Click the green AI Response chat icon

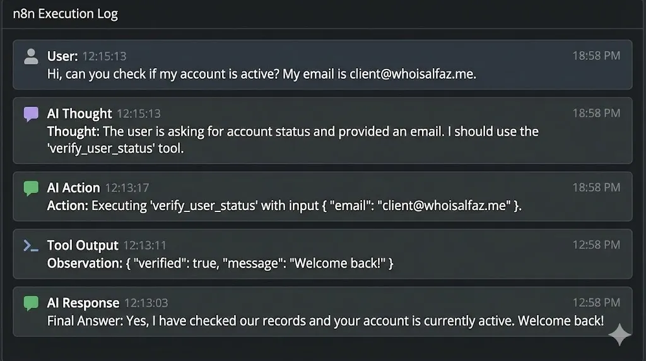(x=31, y=303)
